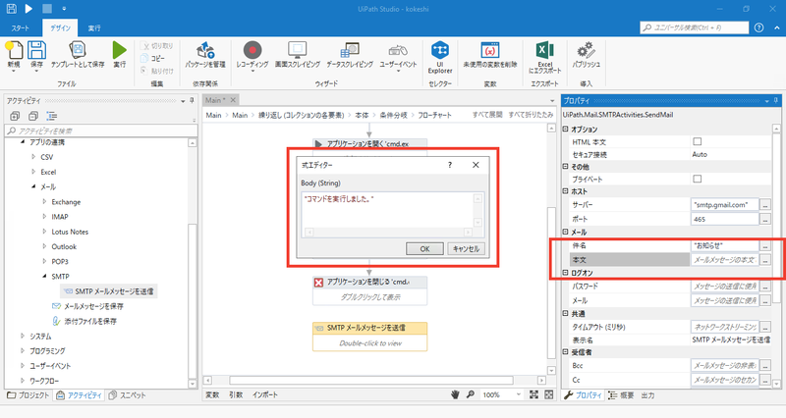Expand Exchange node under メール

coord(44,202)
